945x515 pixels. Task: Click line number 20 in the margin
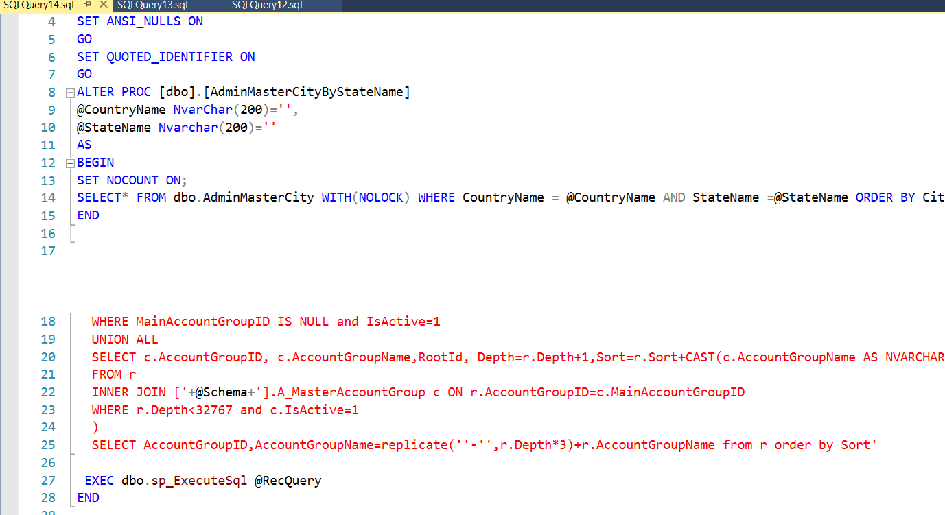[47, 357]
